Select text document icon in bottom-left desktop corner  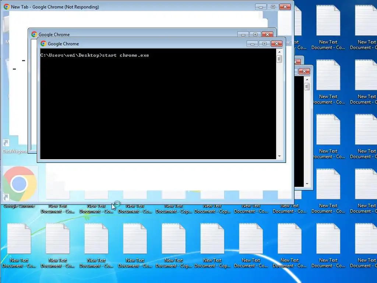click(x=19, y=238)
